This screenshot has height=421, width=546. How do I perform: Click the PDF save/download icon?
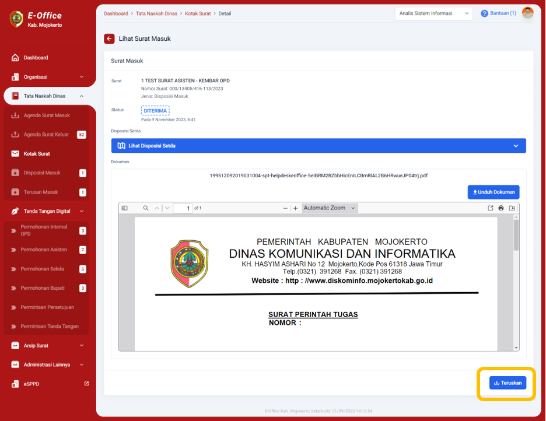(x=512, y=208)
